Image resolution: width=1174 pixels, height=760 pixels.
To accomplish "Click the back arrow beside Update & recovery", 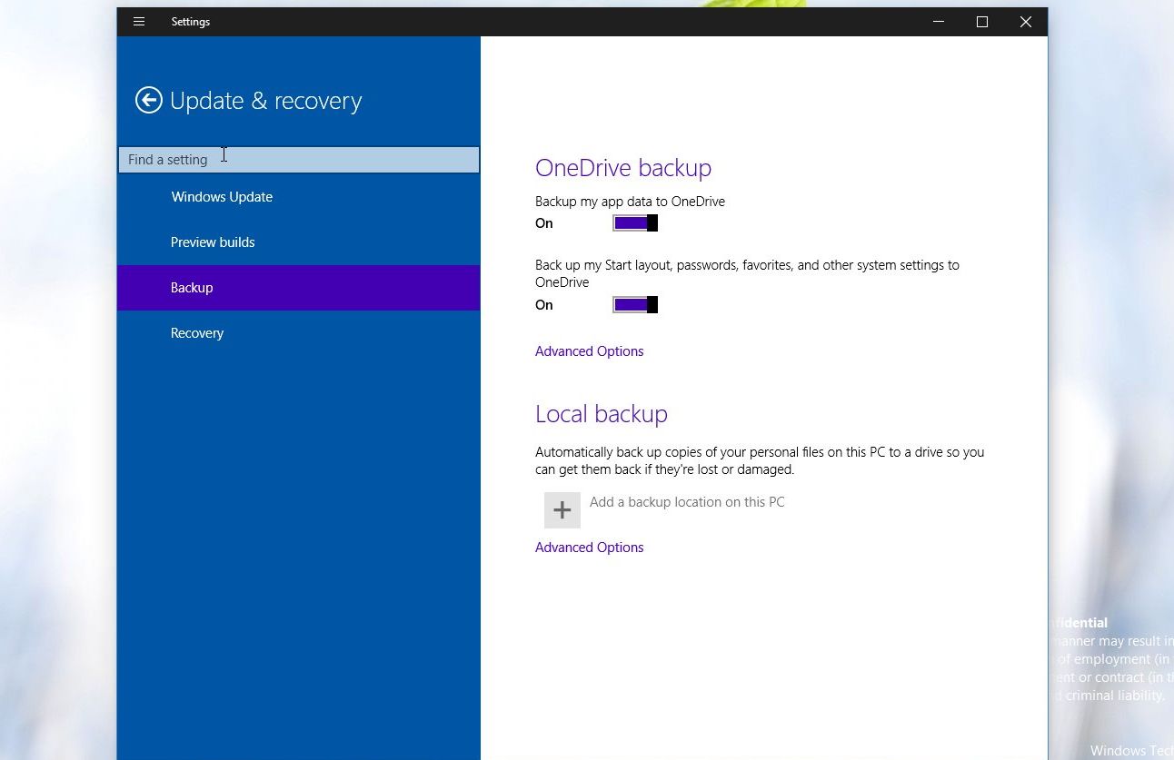I will tap(149, 100).
